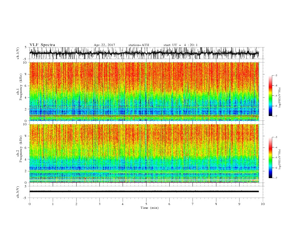Image resolution: width=296 pixels, height=229 pixels.
Task: Click the ch.2 colorbar log(PSD) label
Action: pos(280,159)
